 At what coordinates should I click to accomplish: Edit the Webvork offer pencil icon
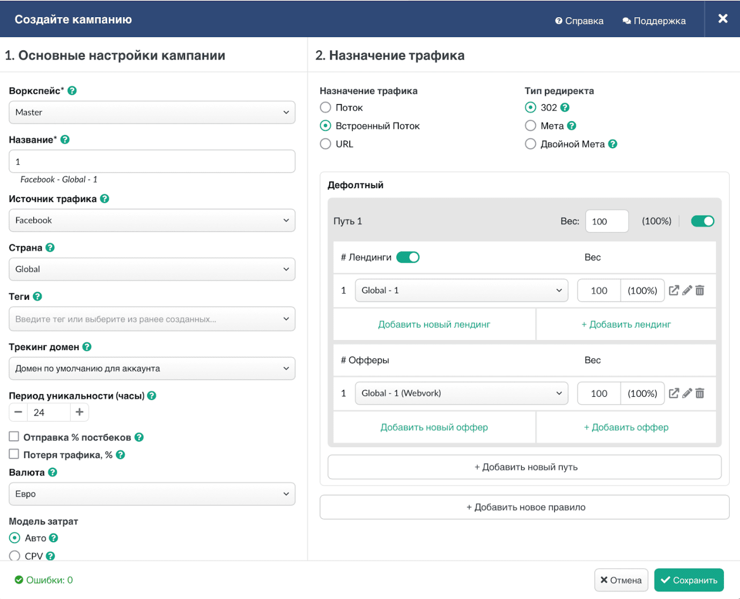click(687, 393)
